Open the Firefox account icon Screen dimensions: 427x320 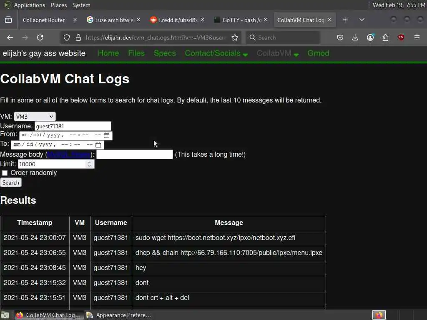coord(370,37)
